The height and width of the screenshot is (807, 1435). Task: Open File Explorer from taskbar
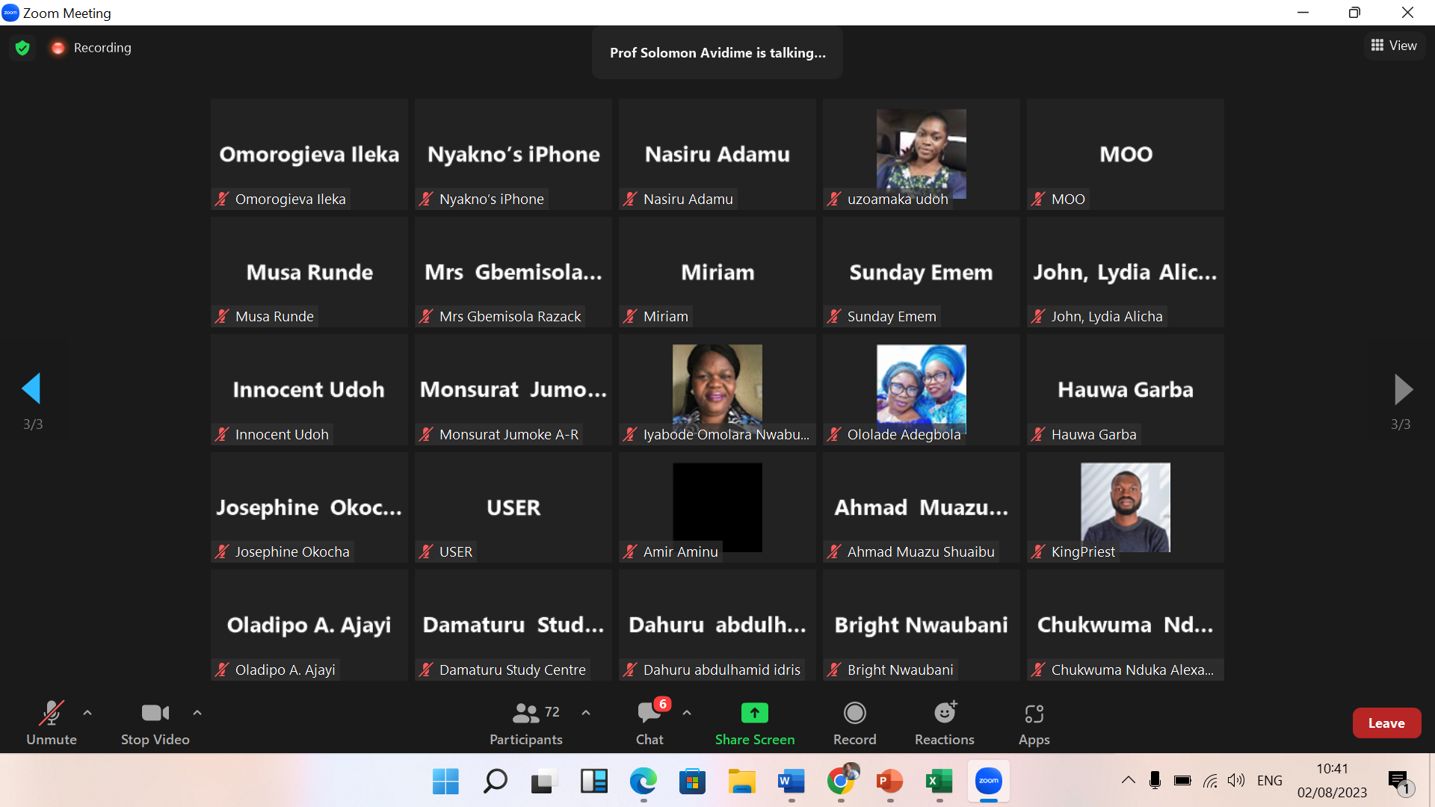point(741,782)
